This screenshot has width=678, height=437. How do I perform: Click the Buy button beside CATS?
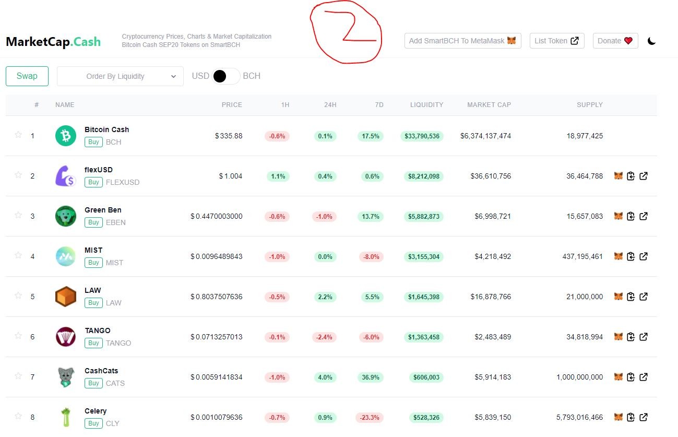coord(93,383)
